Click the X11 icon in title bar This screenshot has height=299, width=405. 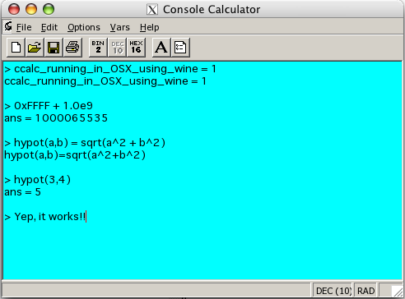pos(152,10)
